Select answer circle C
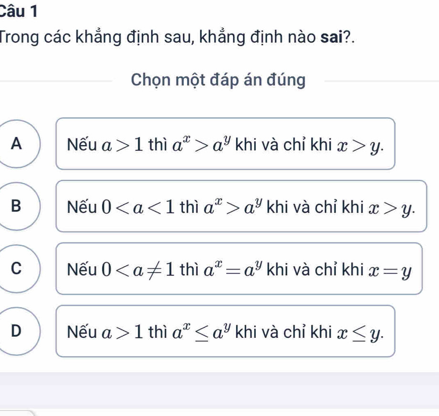Viewport: 439px width, 416px height. click(x=18, y=268)
